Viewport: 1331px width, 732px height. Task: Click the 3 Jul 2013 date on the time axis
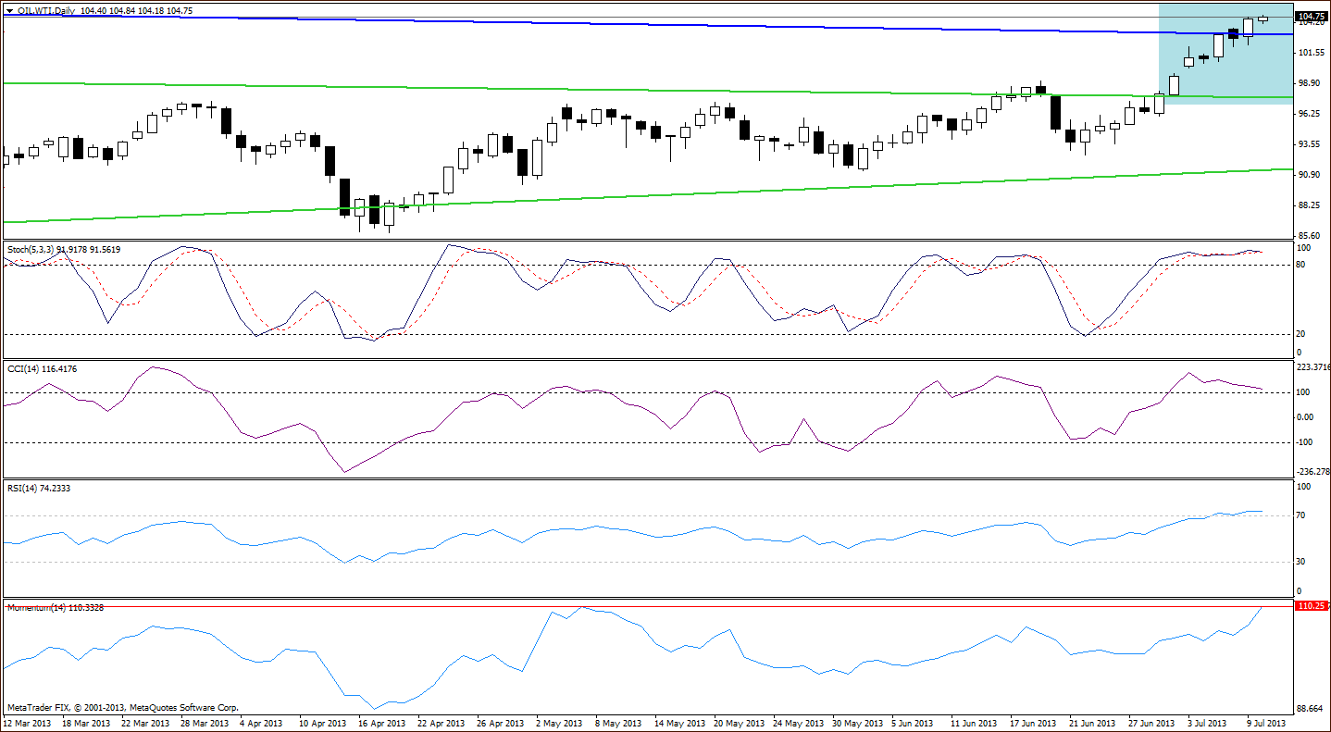coord(1207,723)
